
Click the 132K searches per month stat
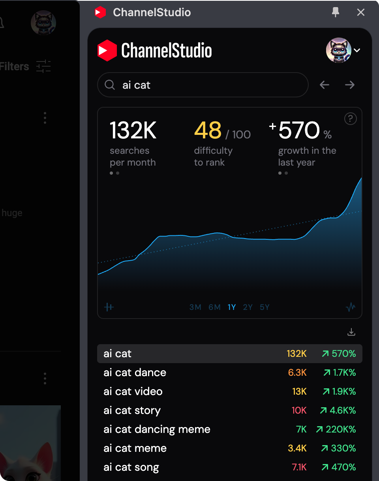[x=133, y=144]
